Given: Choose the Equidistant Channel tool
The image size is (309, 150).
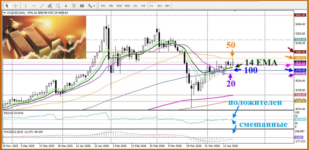Looking at the screenshot, I should point(50,6).
